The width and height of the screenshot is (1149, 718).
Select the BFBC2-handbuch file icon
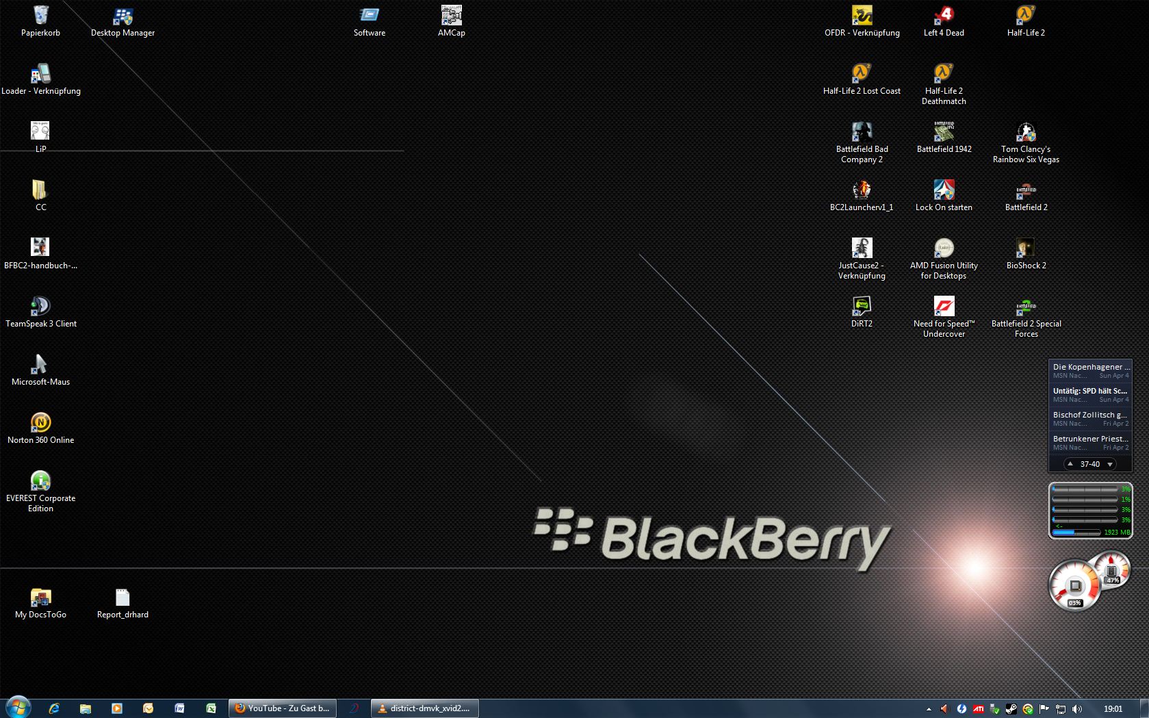point(40,254)
